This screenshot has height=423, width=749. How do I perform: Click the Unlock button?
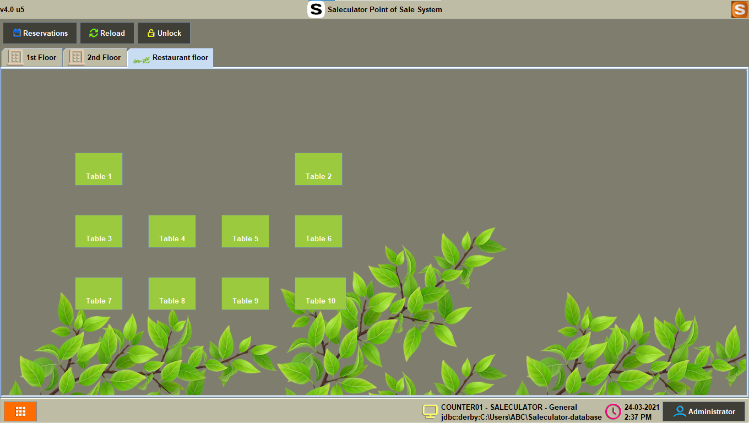(x=164, y=33)
